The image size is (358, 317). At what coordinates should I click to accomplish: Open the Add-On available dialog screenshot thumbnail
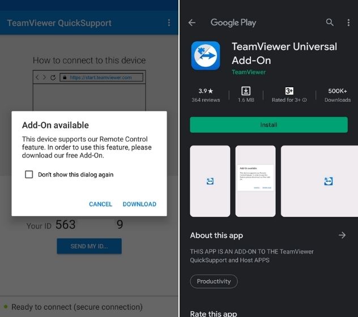coord(255,181)
